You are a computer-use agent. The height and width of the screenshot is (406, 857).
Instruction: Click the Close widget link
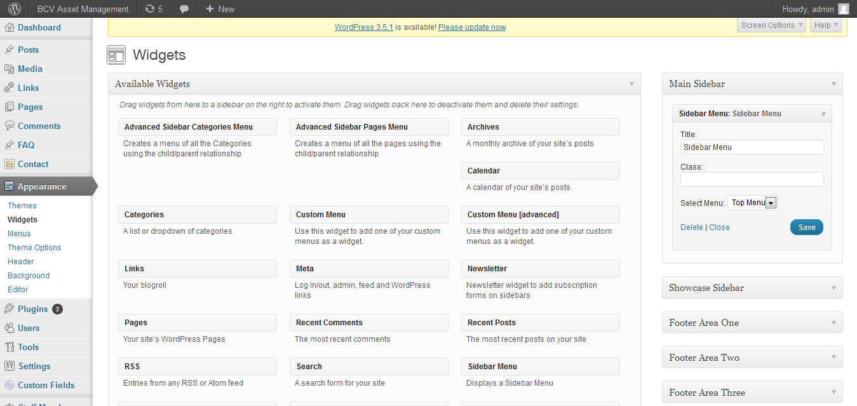719,227
